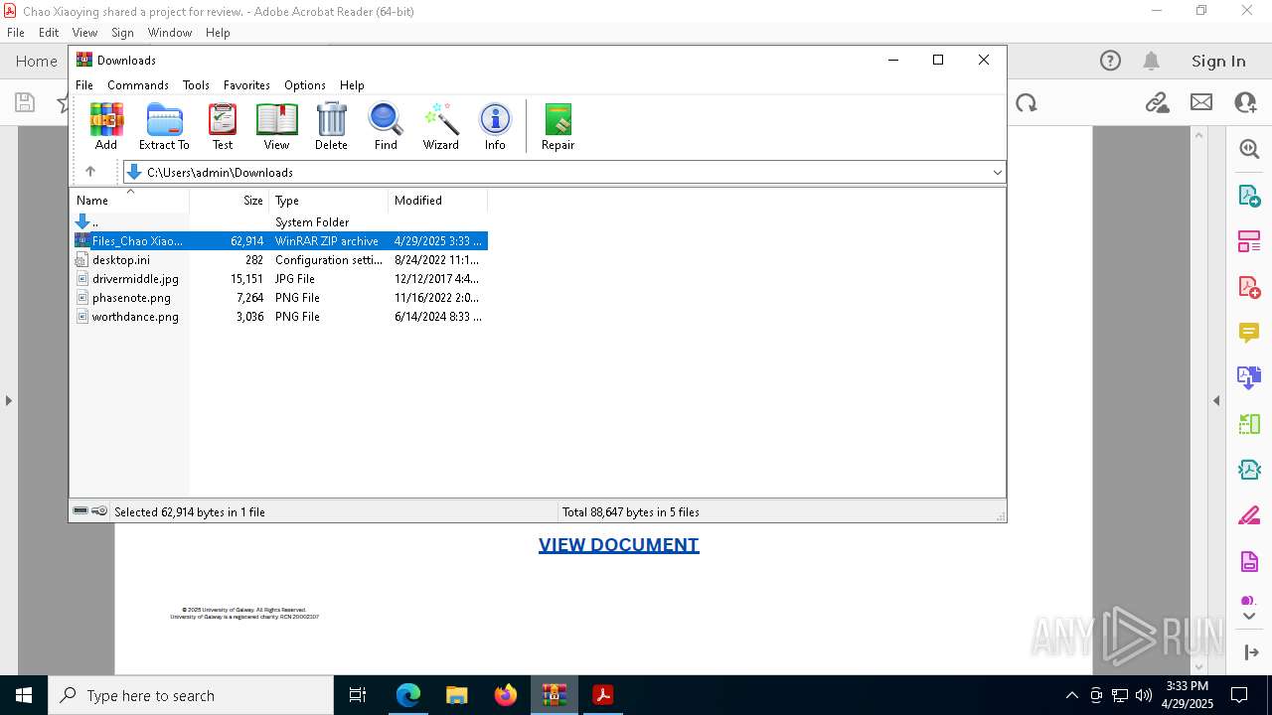Image resolution: width=1272 pixels, height=715 pixels.
Task: Open WinRAR File menu
Action: pos(84,85)
